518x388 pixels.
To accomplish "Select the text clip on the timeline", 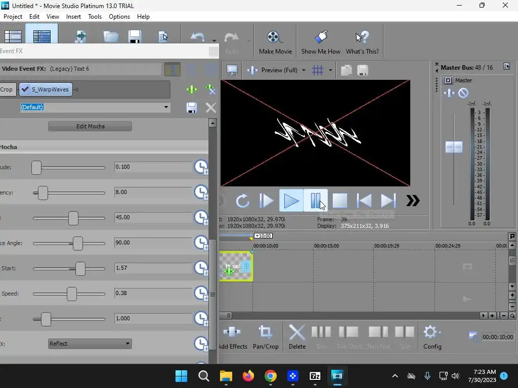I will 236,266.
